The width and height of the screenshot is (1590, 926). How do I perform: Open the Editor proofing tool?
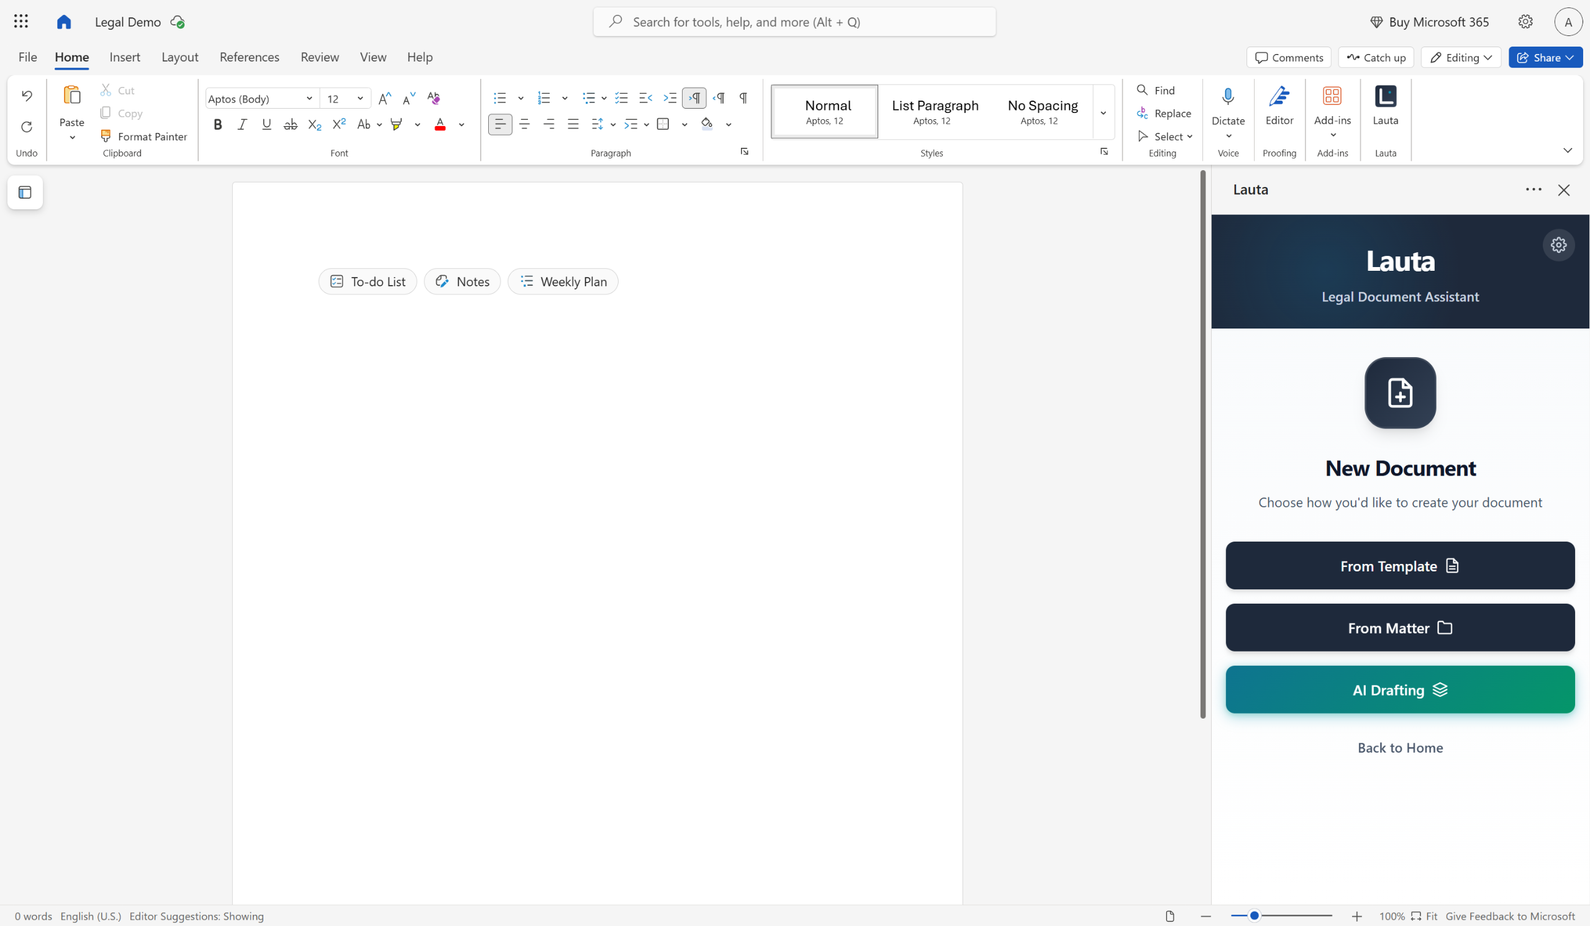[1279, 104]
